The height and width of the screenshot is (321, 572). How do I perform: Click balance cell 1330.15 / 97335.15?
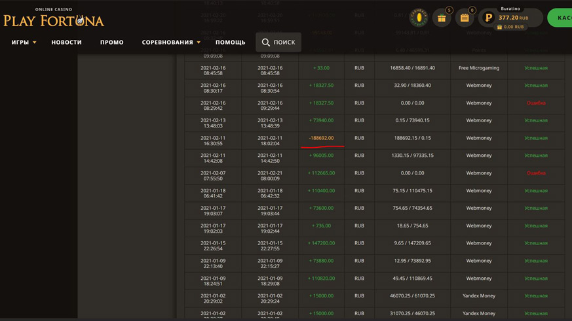412,156
